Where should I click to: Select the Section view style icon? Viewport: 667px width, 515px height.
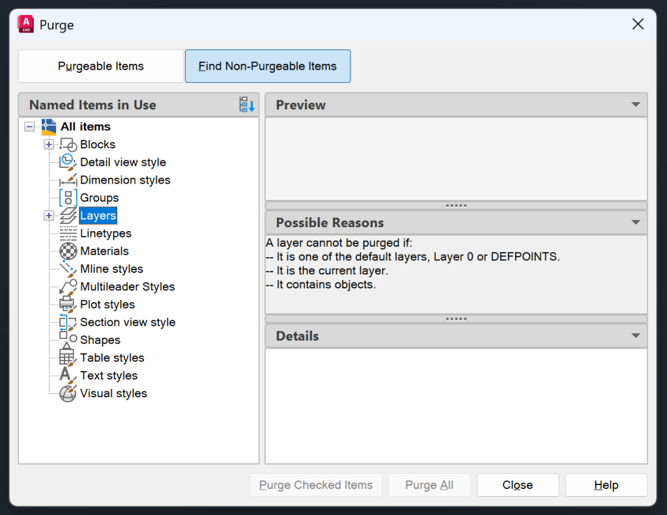(68, 322)
